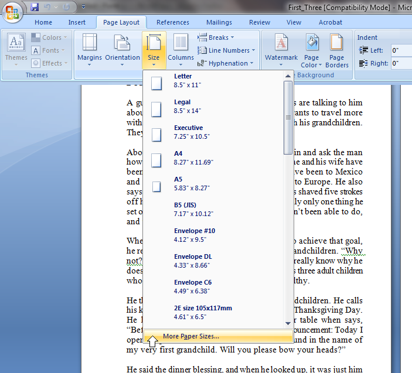Click the Save icon in Quick Access toolbar
The image size is (412, 373).
35,7
